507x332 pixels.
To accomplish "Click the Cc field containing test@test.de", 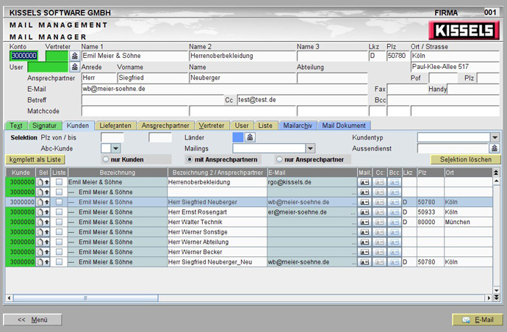I will [302, 100].
